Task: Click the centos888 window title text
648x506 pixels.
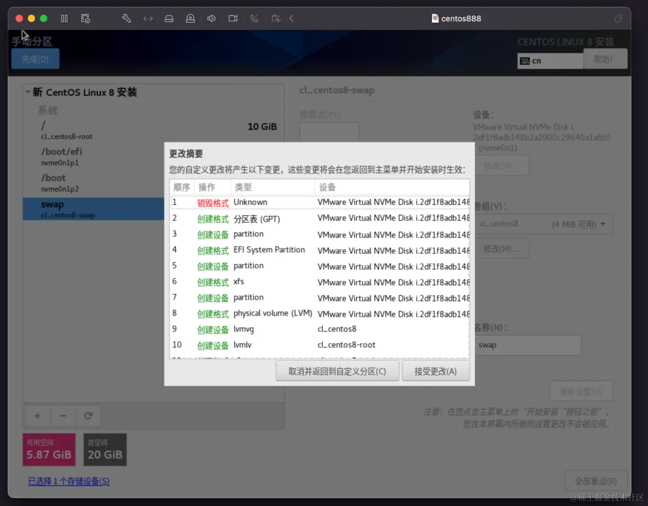Action: [x=461, y=18]
